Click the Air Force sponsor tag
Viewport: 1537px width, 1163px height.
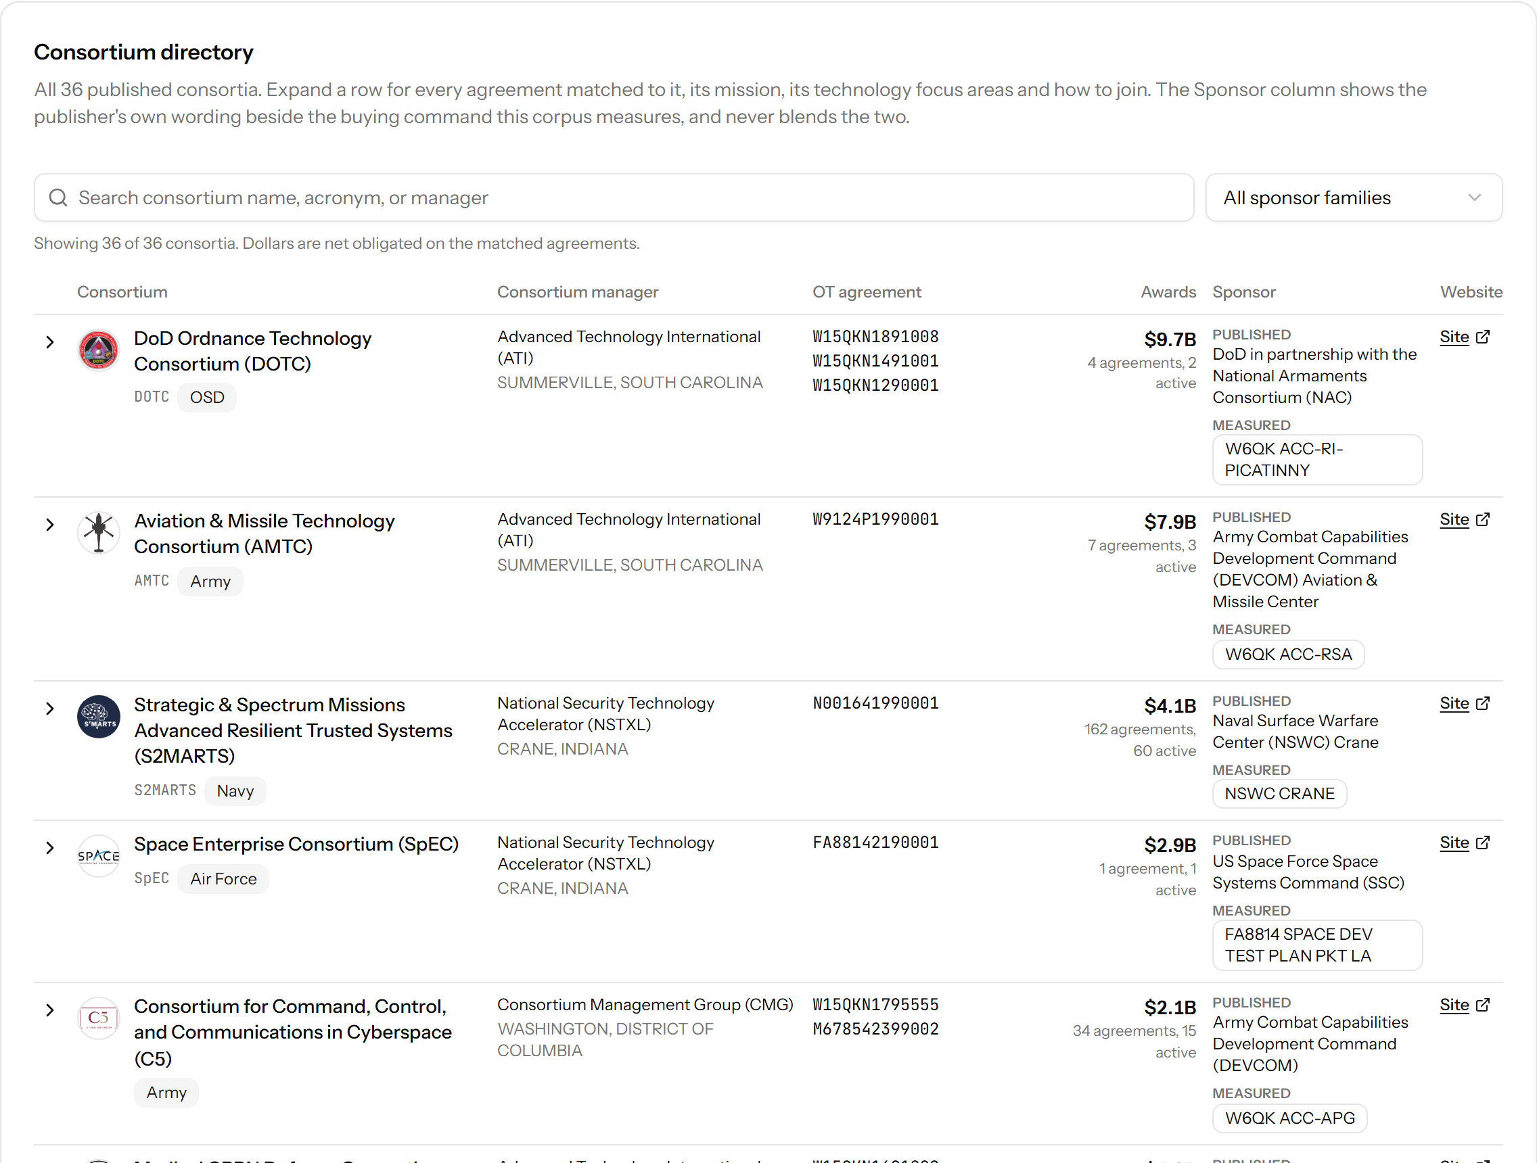coord(223,879)
